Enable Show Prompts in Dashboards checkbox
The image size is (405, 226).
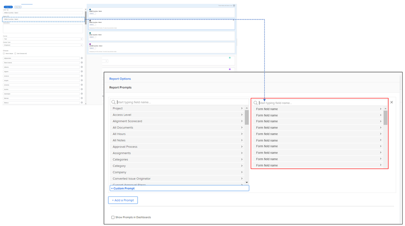point(113,217)
